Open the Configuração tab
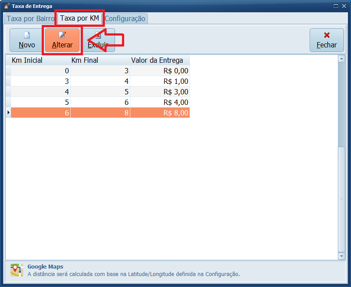This screenshot has height=287, width=351. 125,19
